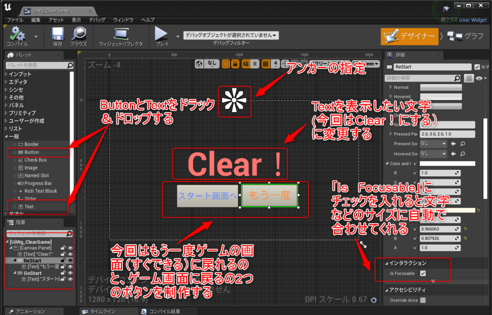492x315 pixels.
Task: Open the ファイル (File) menu
Action: coord(15,20)
